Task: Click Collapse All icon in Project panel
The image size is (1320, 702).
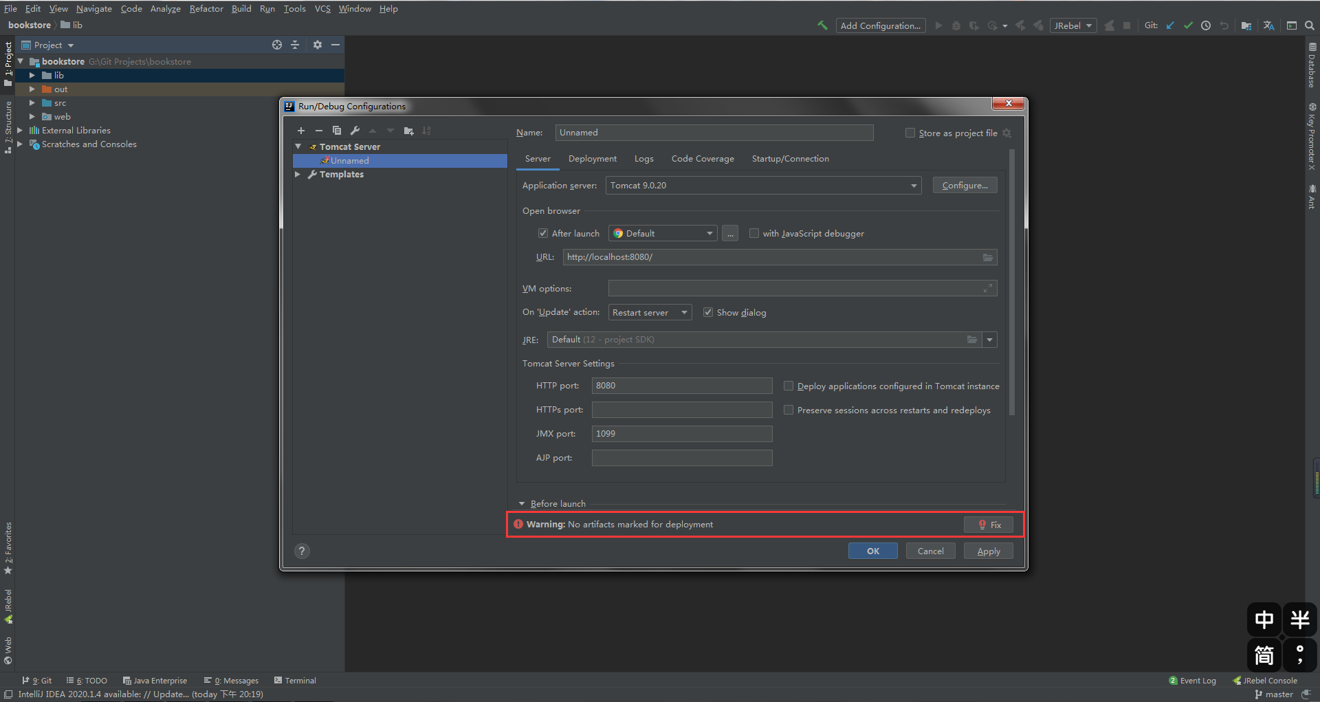Action: coord(295,45)
